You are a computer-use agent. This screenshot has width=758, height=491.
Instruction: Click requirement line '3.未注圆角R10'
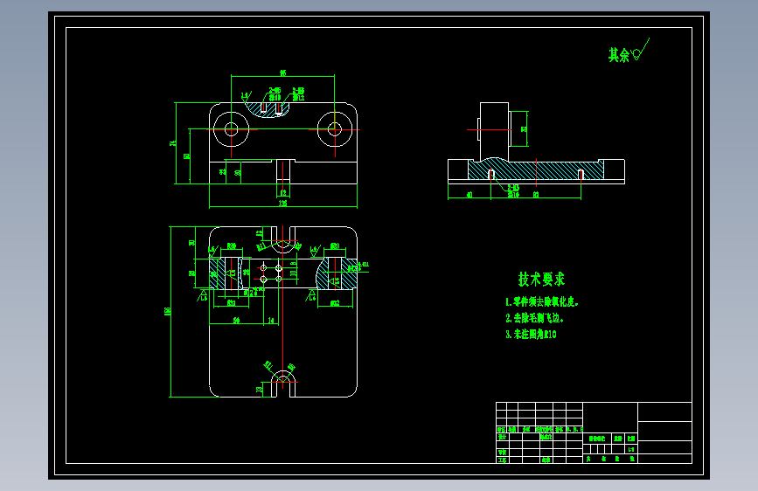click(x=531, y=334)
